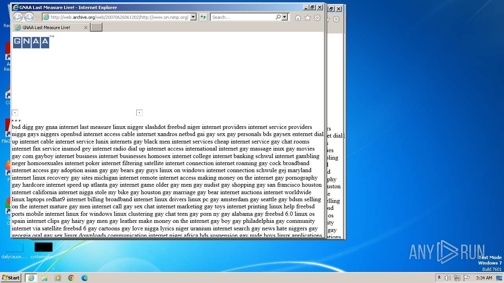Click the small placeholder image under the logo
This screenshot has width=504, height=283.
point(15,113)
